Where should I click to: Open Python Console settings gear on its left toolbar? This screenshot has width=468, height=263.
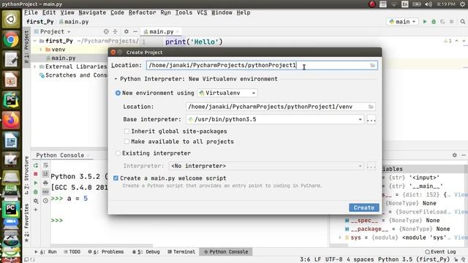tap(36, 201)
